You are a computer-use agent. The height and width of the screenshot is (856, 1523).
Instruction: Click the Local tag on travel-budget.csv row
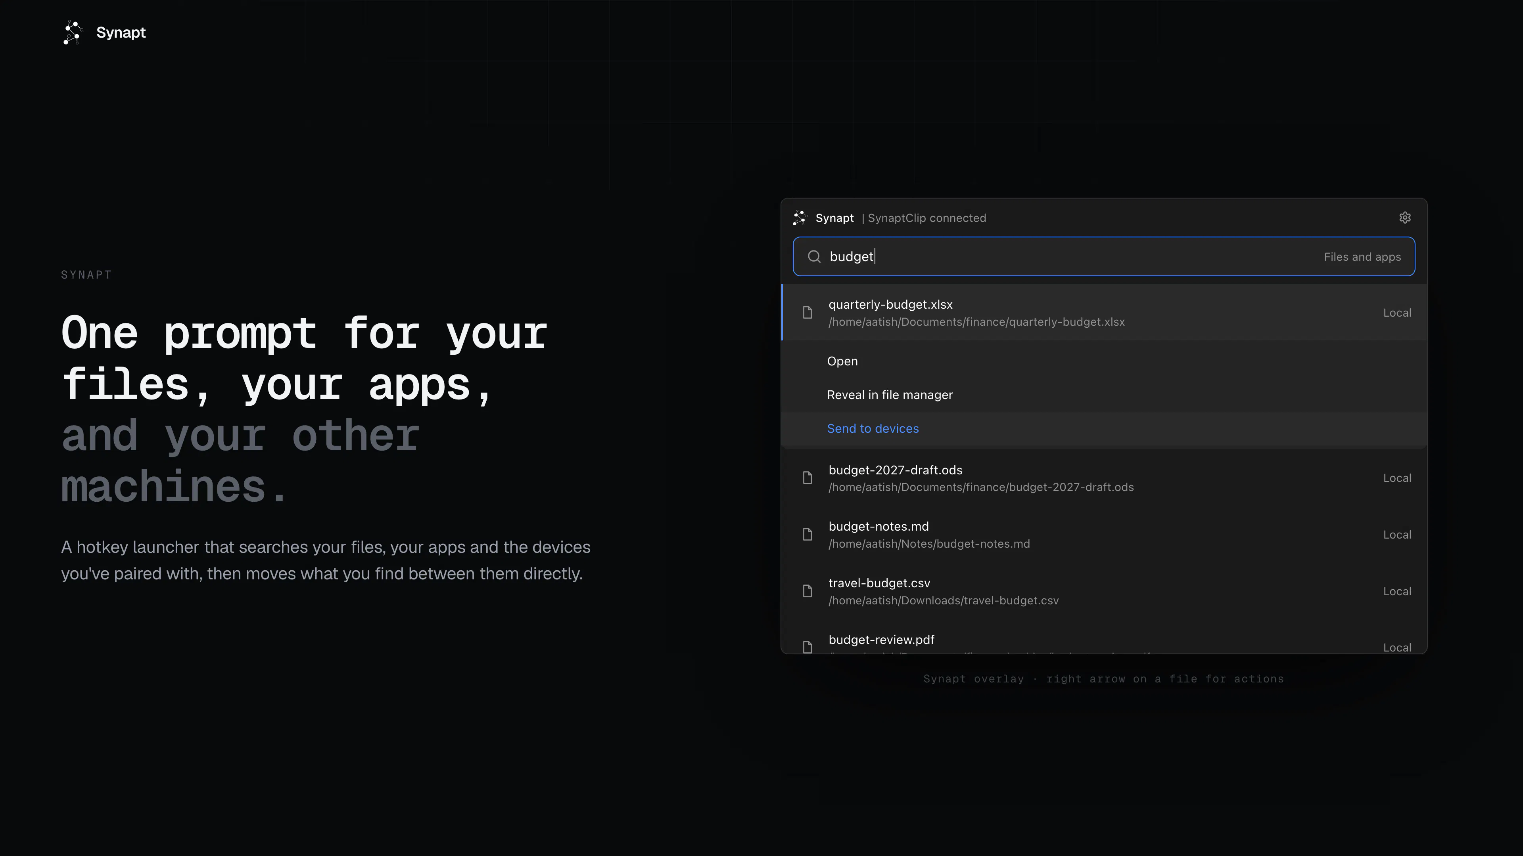click(x=1396, y=591)
